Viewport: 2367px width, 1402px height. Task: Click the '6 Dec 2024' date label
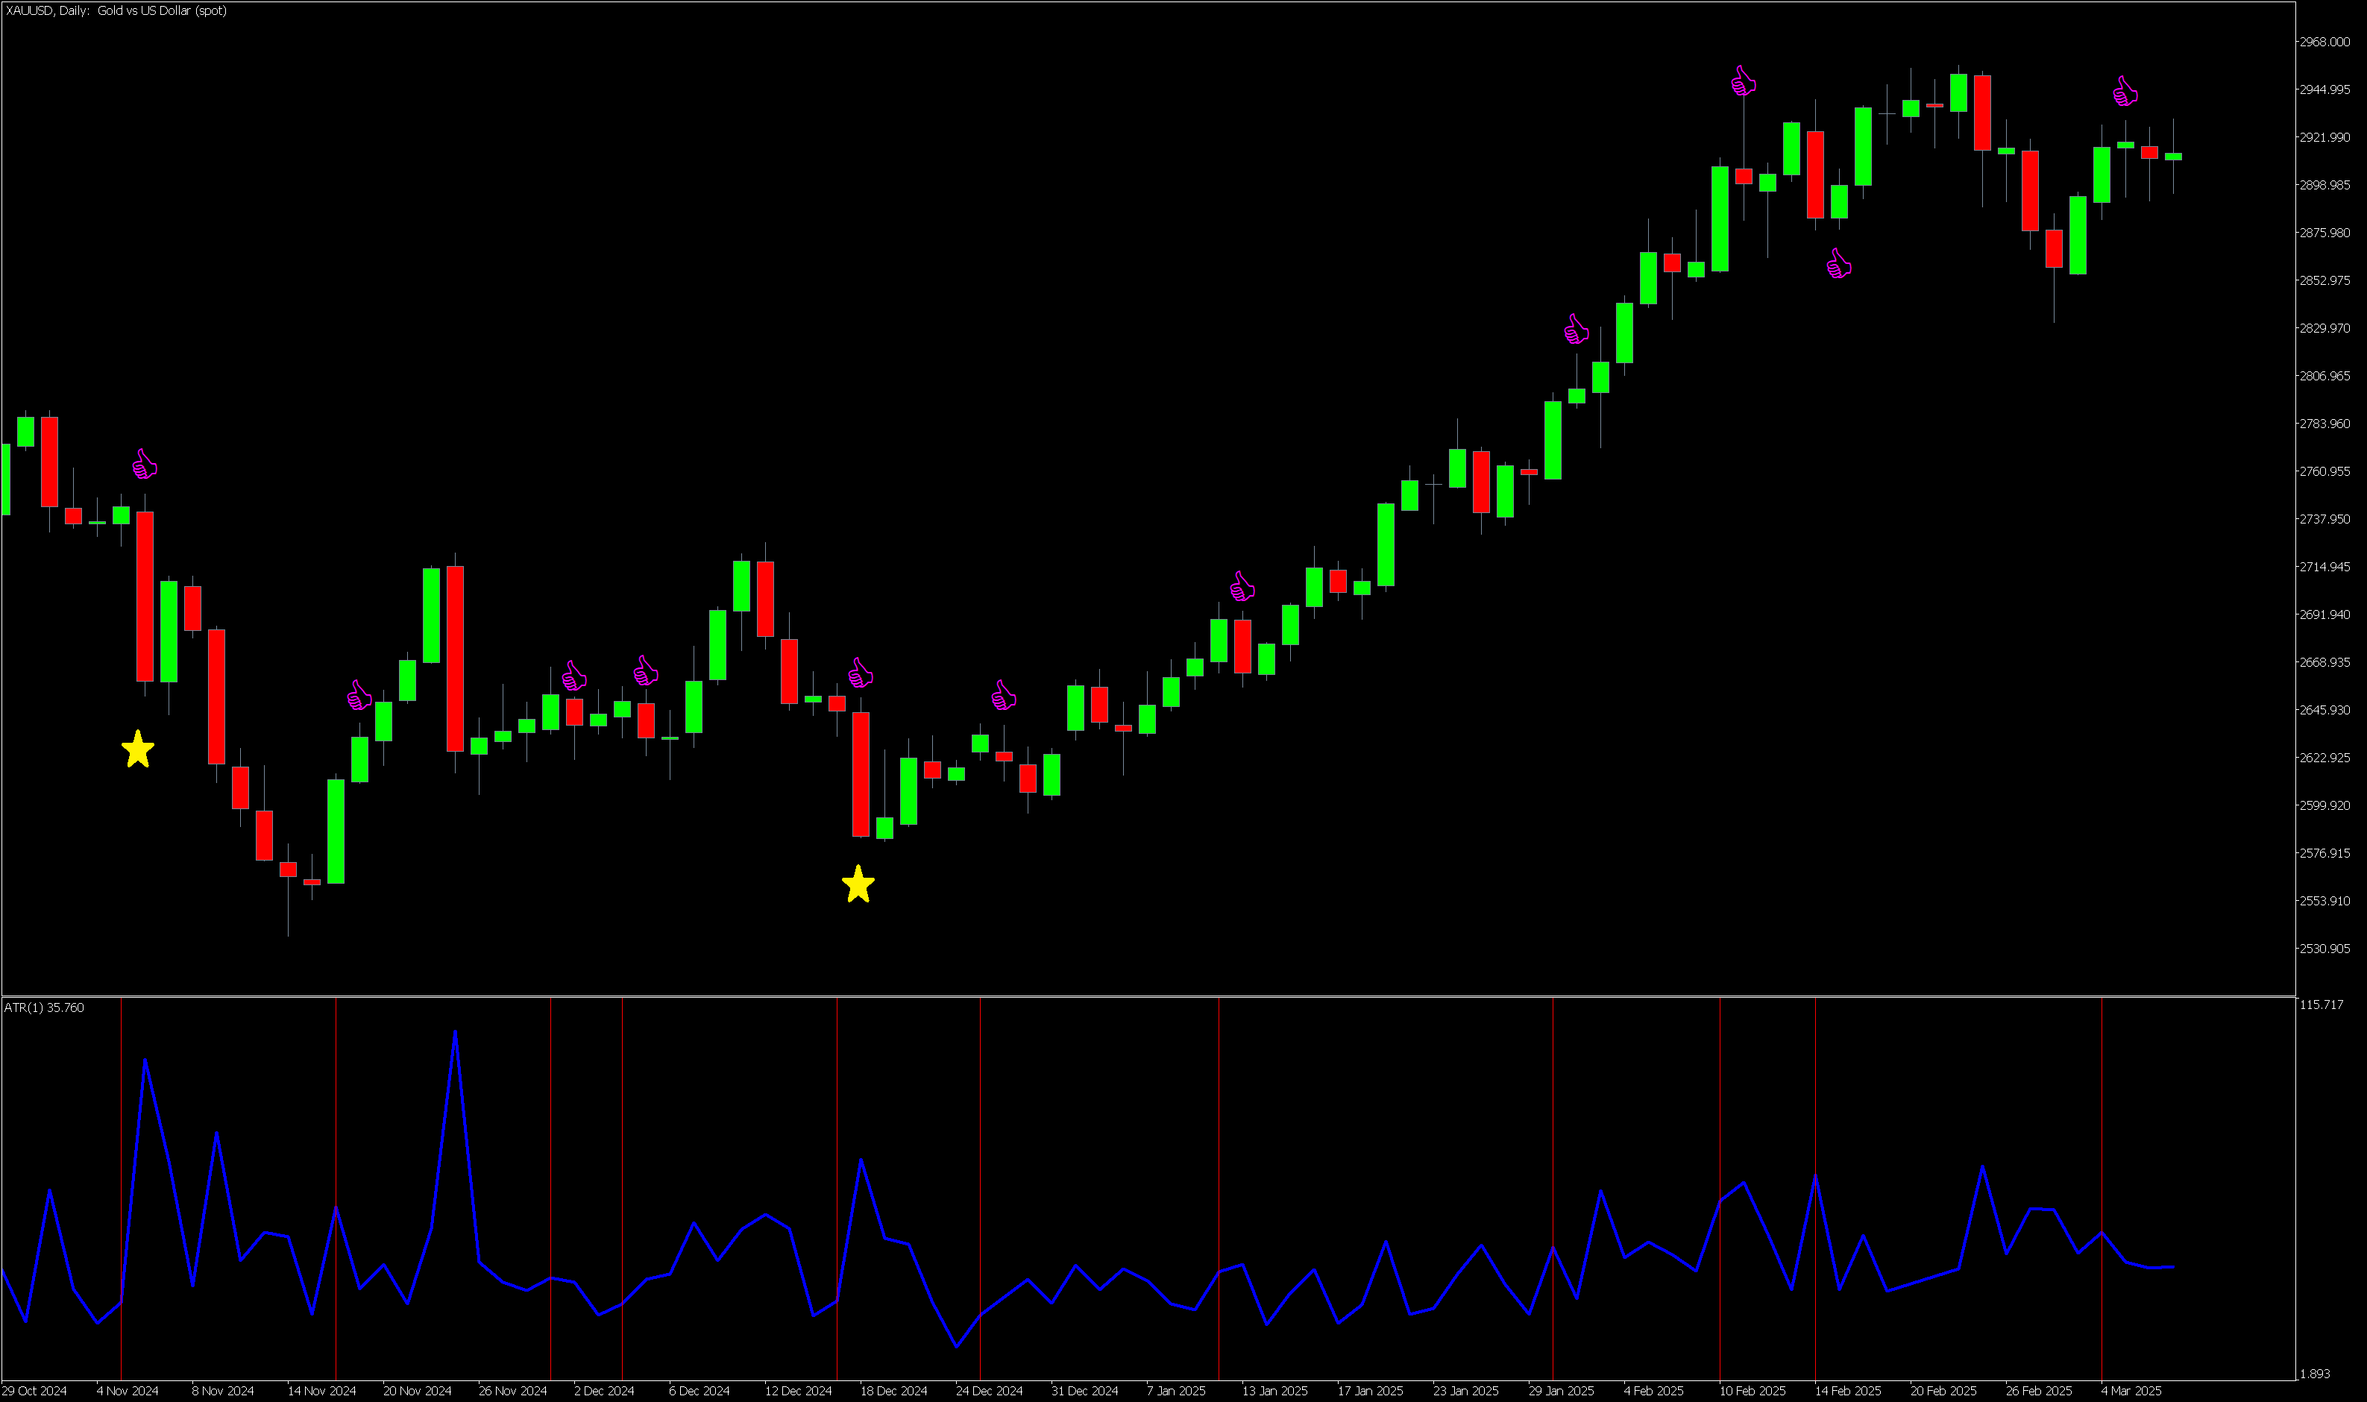pyautogui.click(x=700, y=1391)
